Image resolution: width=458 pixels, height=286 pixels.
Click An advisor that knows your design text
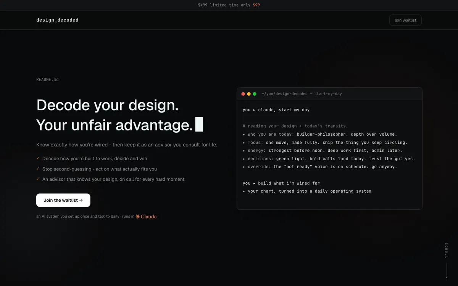point(113,179)
